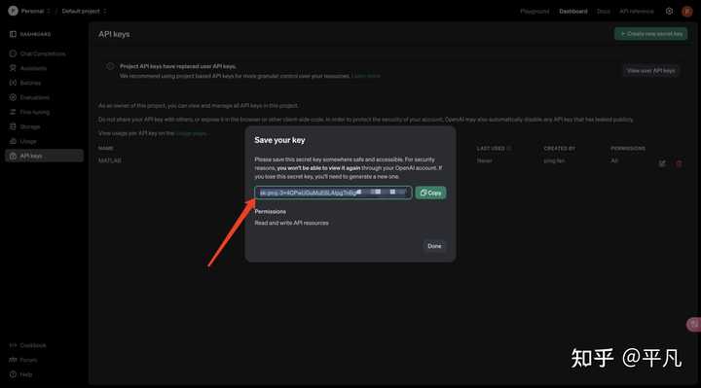Switch to the Playground tab
This screenshot has height=388, width=701.
click(535, 11)
